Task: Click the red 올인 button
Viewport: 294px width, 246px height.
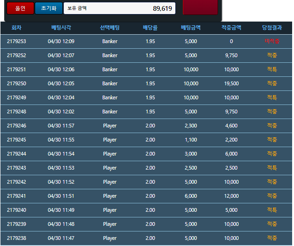Action: (x=20, y=8)
